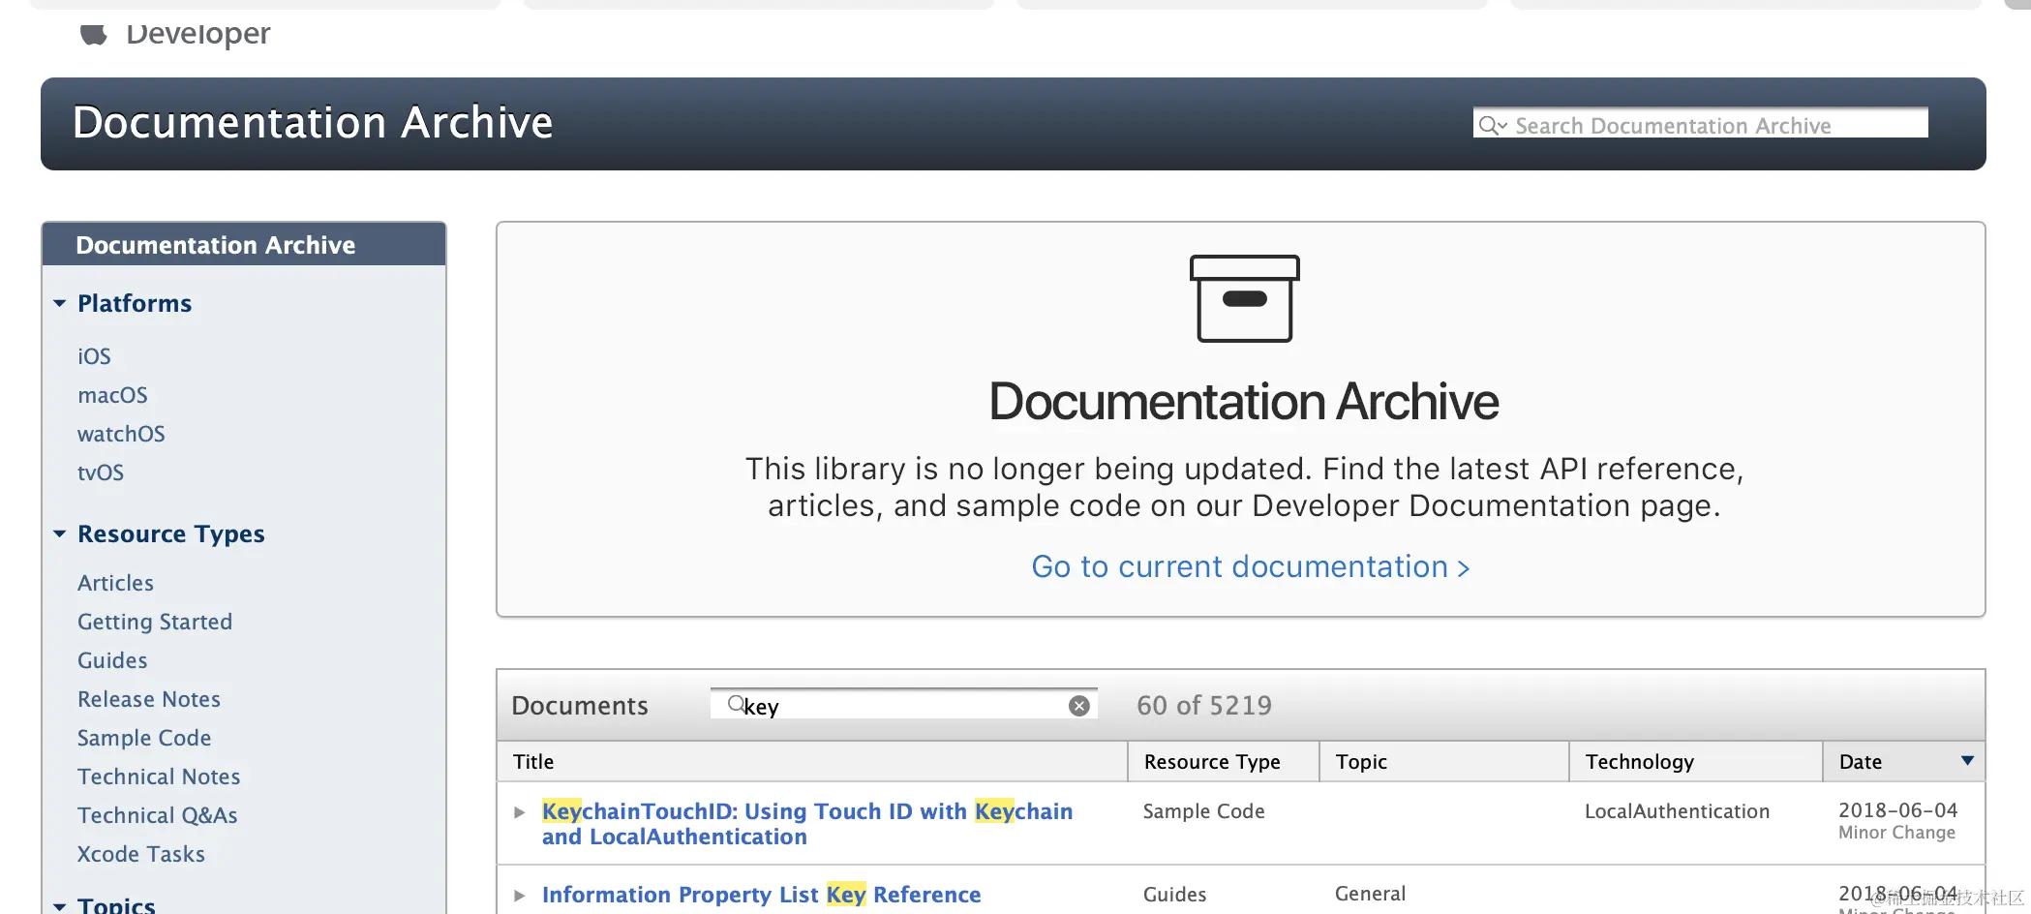Sort by Topic column header
The image size is (2031, 914).
(x=1443, y=762)
